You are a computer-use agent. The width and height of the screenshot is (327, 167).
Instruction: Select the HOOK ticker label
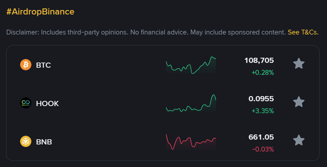click(x=47, y=103)
